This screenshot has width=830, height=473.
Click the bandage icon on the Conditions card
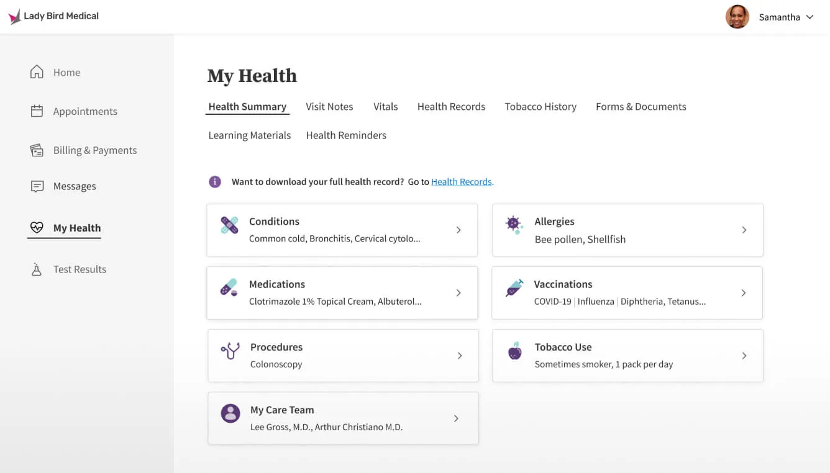(x=229, y=225)
